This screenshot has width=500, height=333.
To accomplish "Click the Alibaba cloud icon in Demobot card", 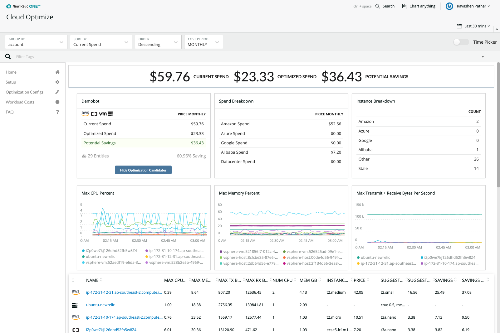I will tap(94, 114).
